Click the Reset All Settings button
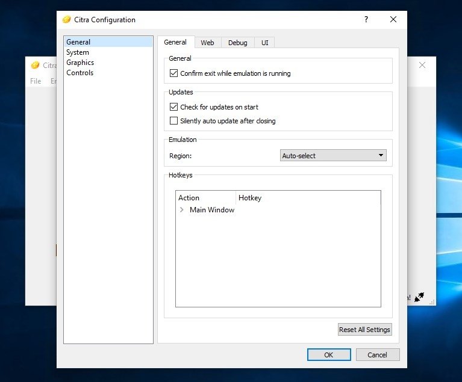This screenshot has width=462, height=382. point(365,329)
